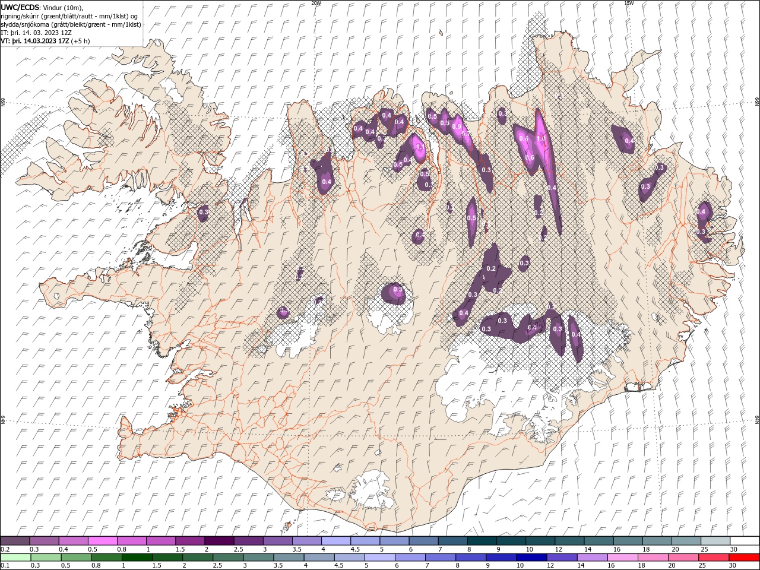
Task: Pick the darkest purple upper swatch labeled 2
Action: 218,541
